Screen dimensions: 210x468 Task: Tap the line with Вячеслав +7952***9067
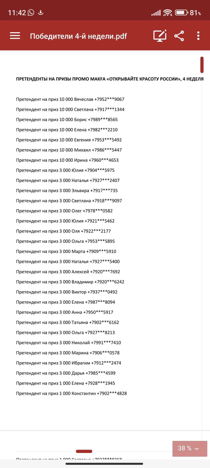pos(70,99)
